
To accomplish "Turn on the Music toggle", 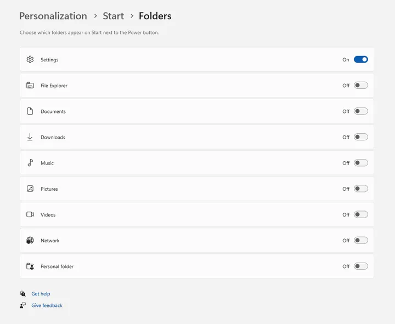I will click(360, 163).
